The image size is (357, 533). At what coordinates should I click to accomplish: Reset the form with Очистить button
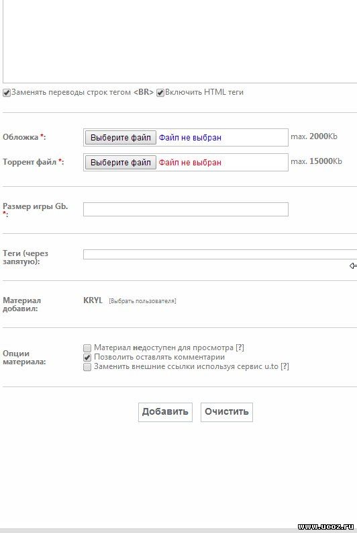(x=227, y=412)
